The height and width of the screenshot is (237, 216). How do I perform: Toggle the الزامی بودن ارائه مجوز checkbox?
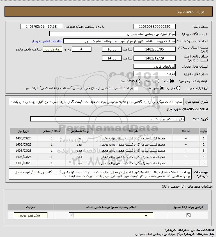pos(188,215)
